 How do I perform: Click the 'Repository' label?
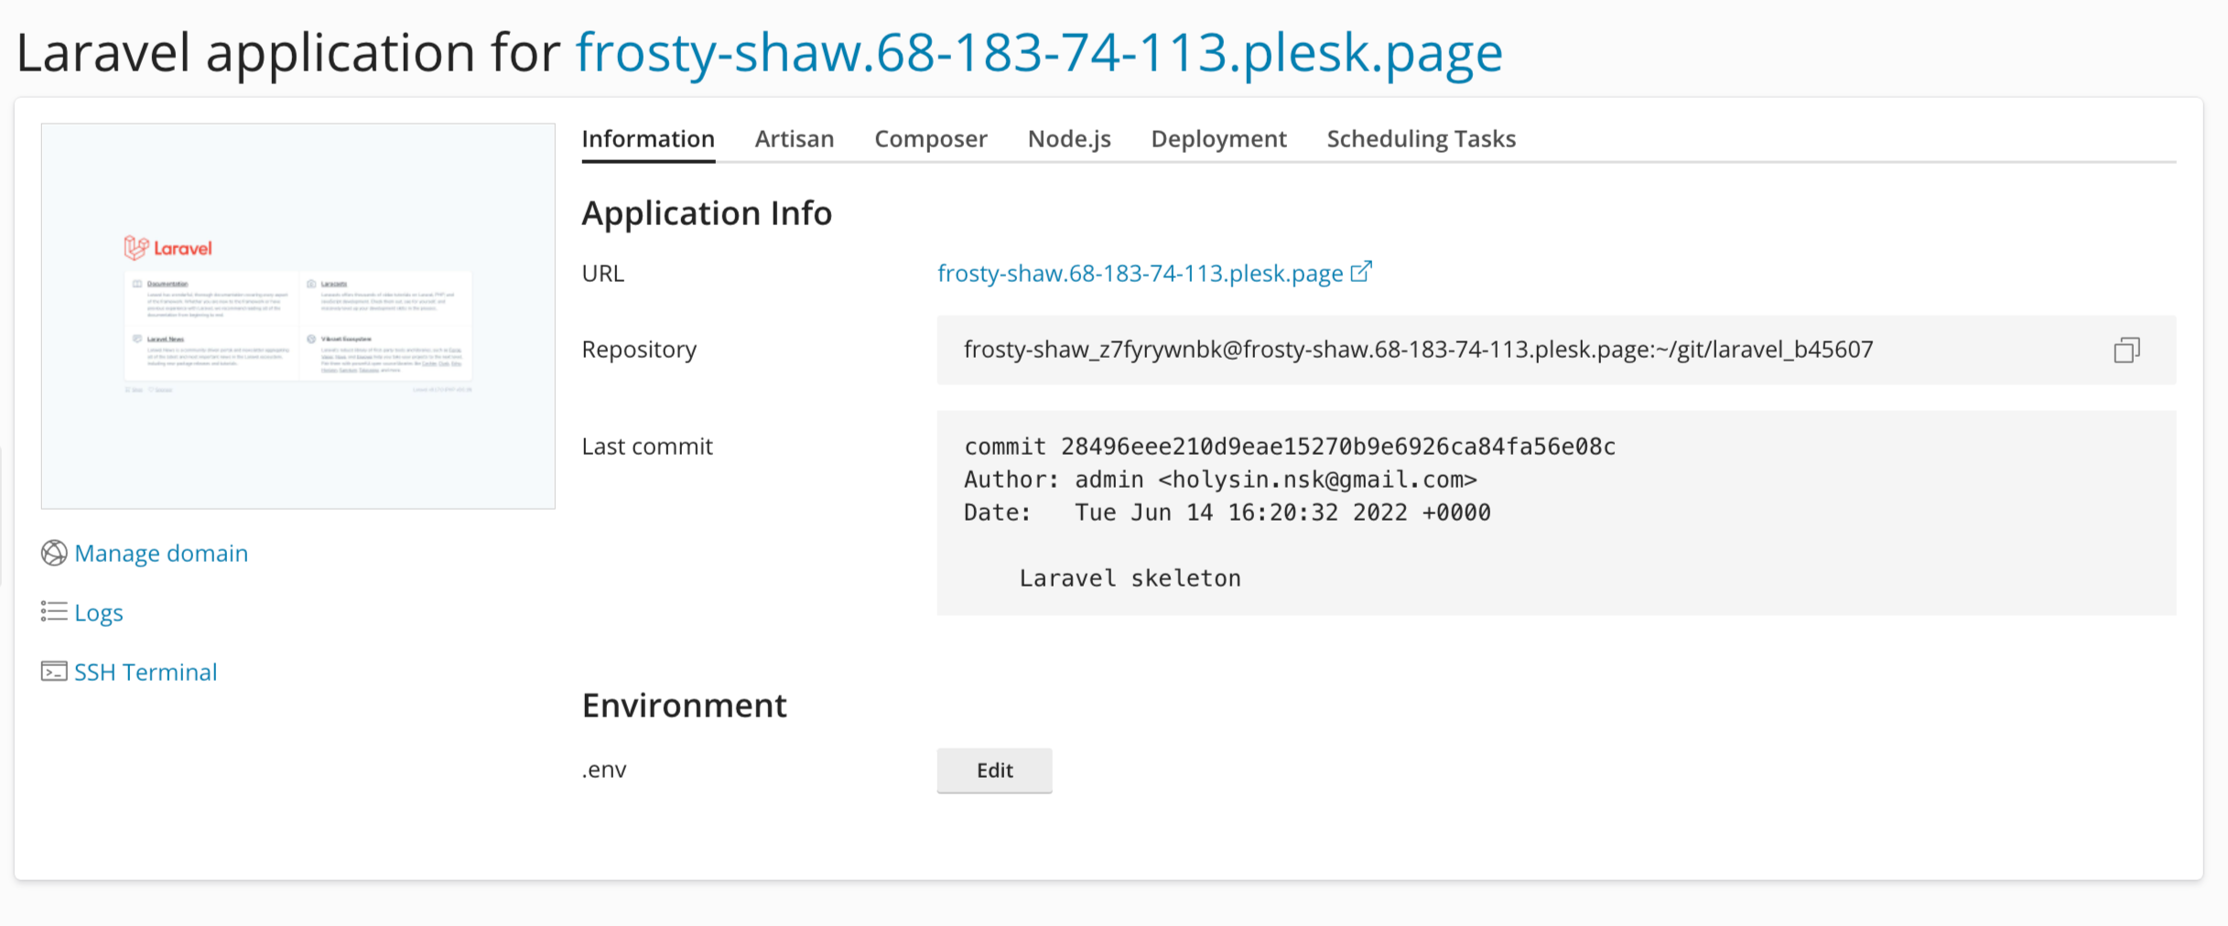(639, 350)
